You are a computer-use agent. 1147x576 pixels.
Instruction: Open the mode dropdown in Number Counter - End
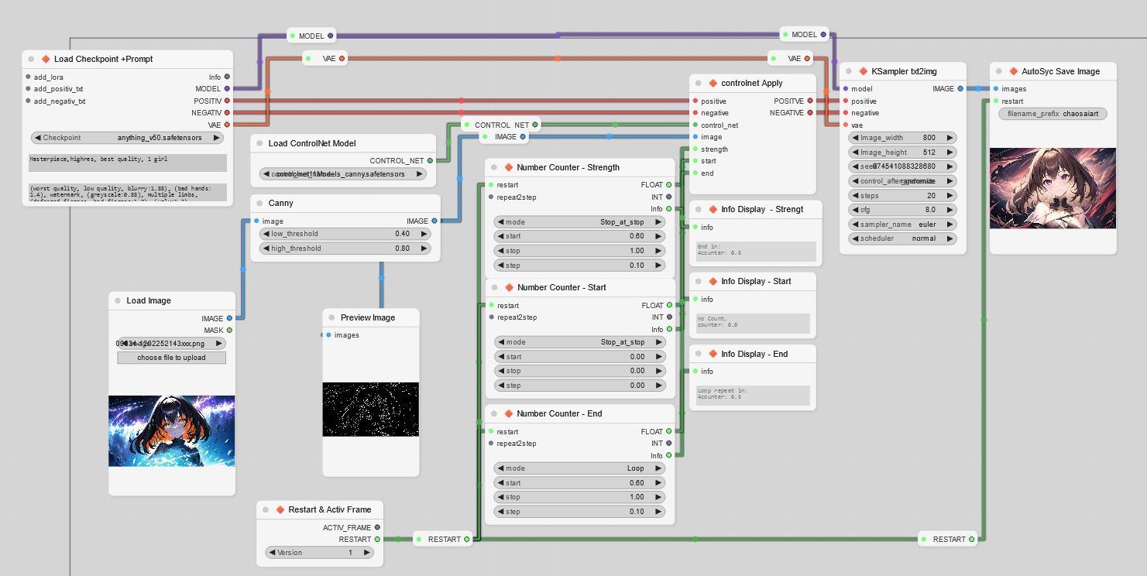tap(579, 468)
